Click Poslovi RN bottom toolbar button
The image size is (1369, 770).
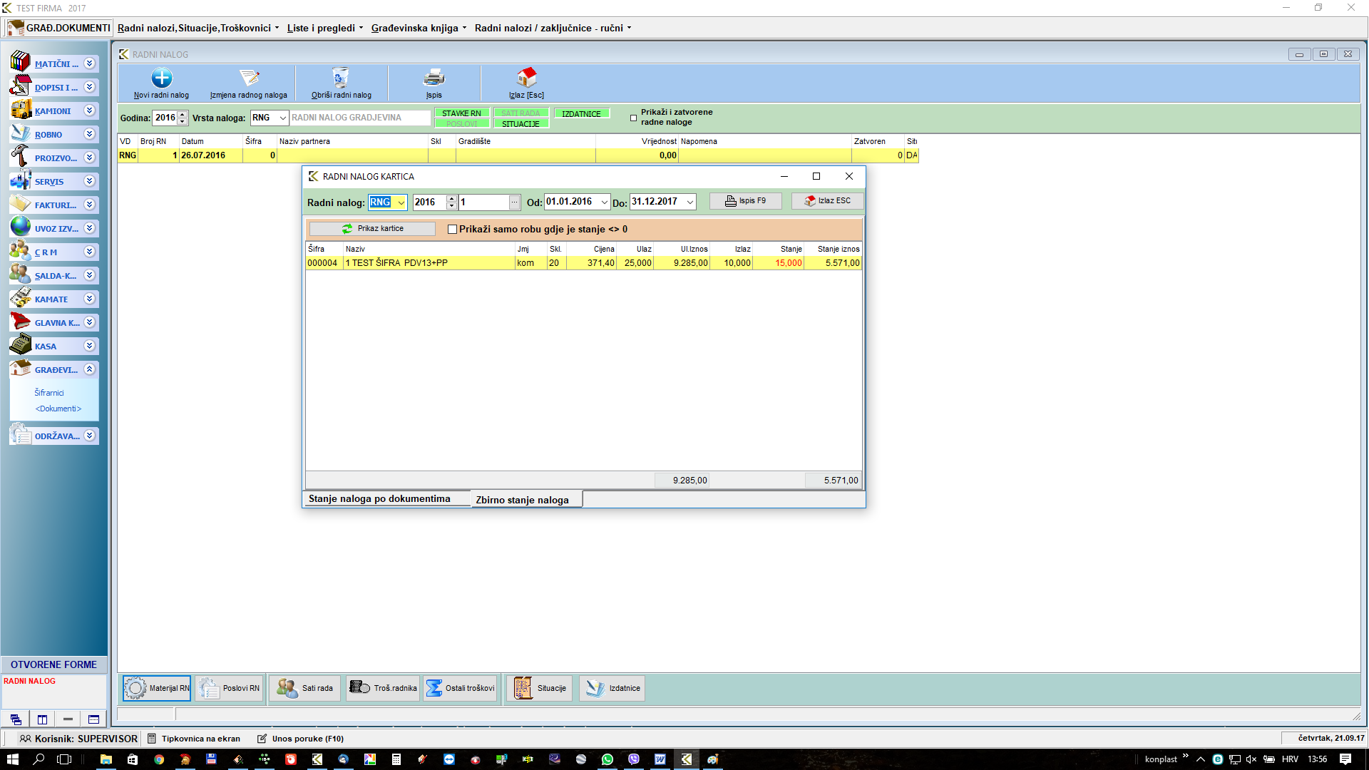click(230, 688)
